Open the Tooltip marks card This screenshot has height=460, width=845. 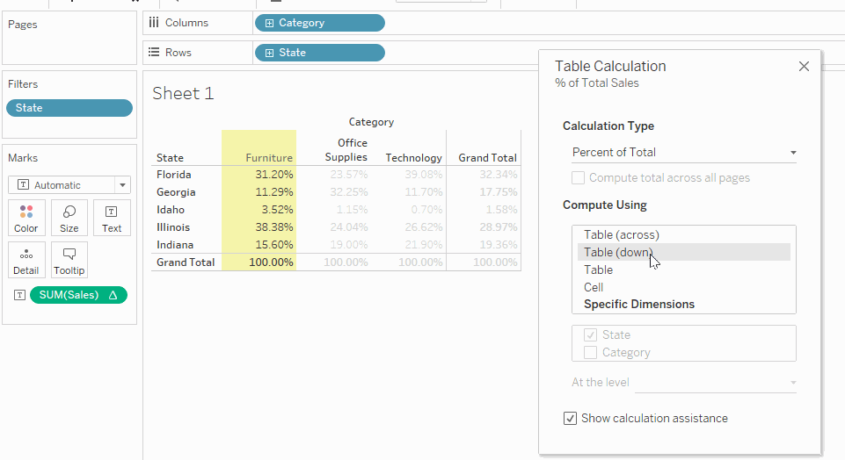click(69, 260)
